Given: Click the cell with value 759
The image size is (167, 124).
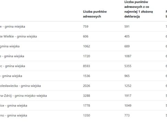Looking at the screenshot, I should click(x=86, y=27).
